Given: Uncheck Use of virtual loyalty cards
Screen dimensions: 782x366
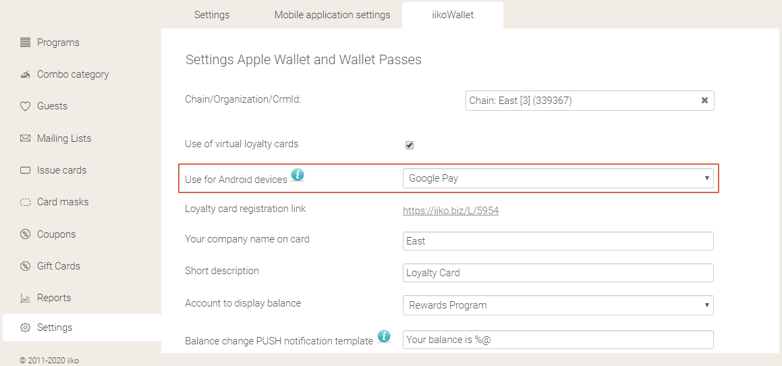Looking at the screenshot, I should 410,145.
